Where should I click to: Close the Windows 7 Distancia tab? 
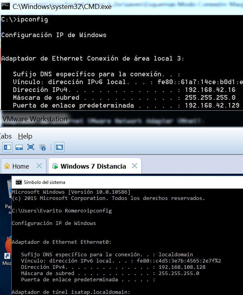134,166
